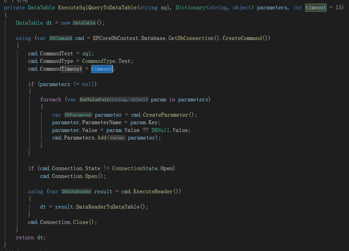Click State in cmd.Connection.State
The width and height of the screenshot is (349, 251).
click(93, 168)
